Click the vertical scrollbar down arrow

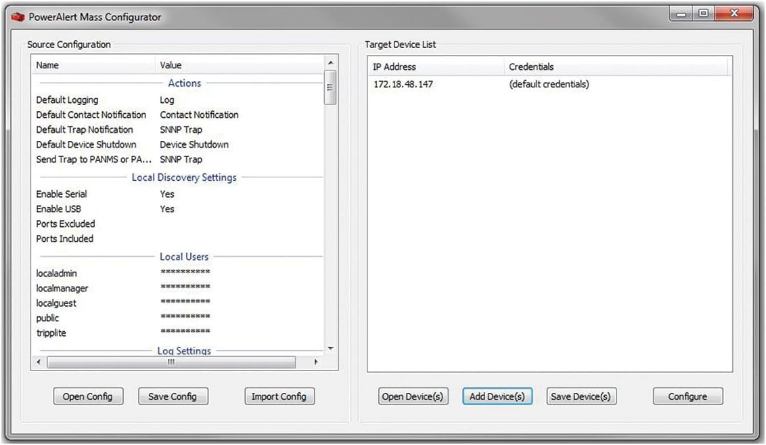coord(331,349)
